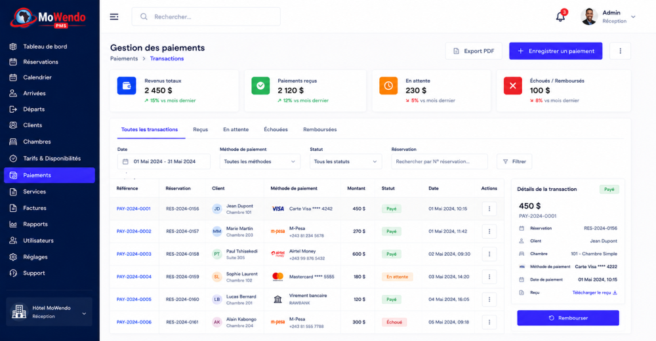Image resolution: width=656 pixels, height=341 pixels.
Task: Click the green Paiements reçus check icon
Action: 260,86
